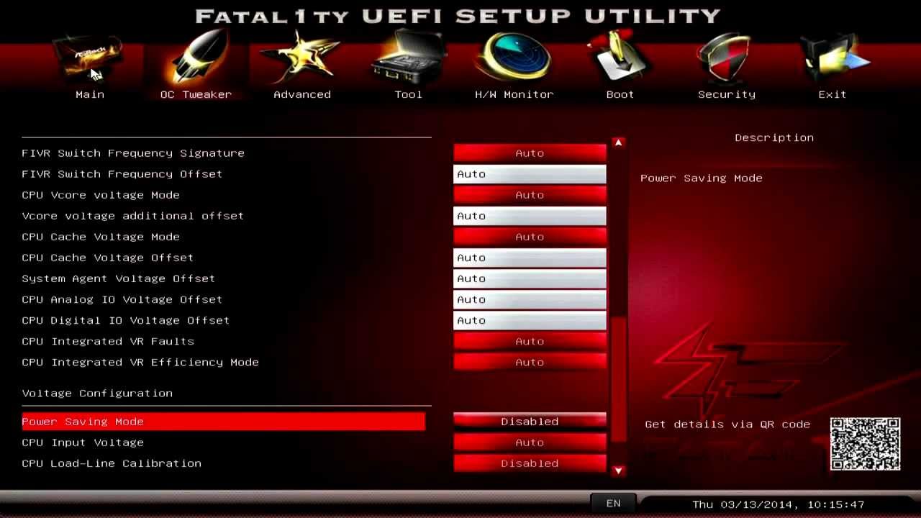Viewport: 921px width, 518px height.
Task: Select CPU Integrated VR Faults label
Action: tap(108, 341)
